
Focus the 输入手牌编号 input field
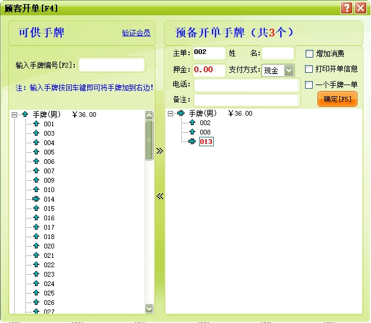pyautogui.click(x=111, y=65)
